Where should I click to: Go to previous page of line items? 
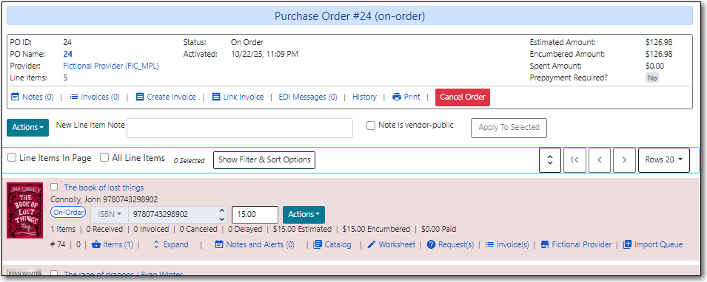click(600, 160)
